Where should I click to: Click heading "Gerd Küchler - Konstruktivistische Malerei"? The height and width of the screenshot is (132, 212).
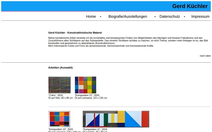[75, 33]
